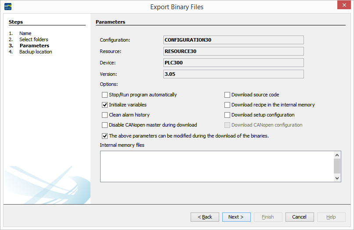The height and width of the screenshot is (230, 354).
Task: Check Download recipe in the internal memory
Action: (x=227, y=105)
